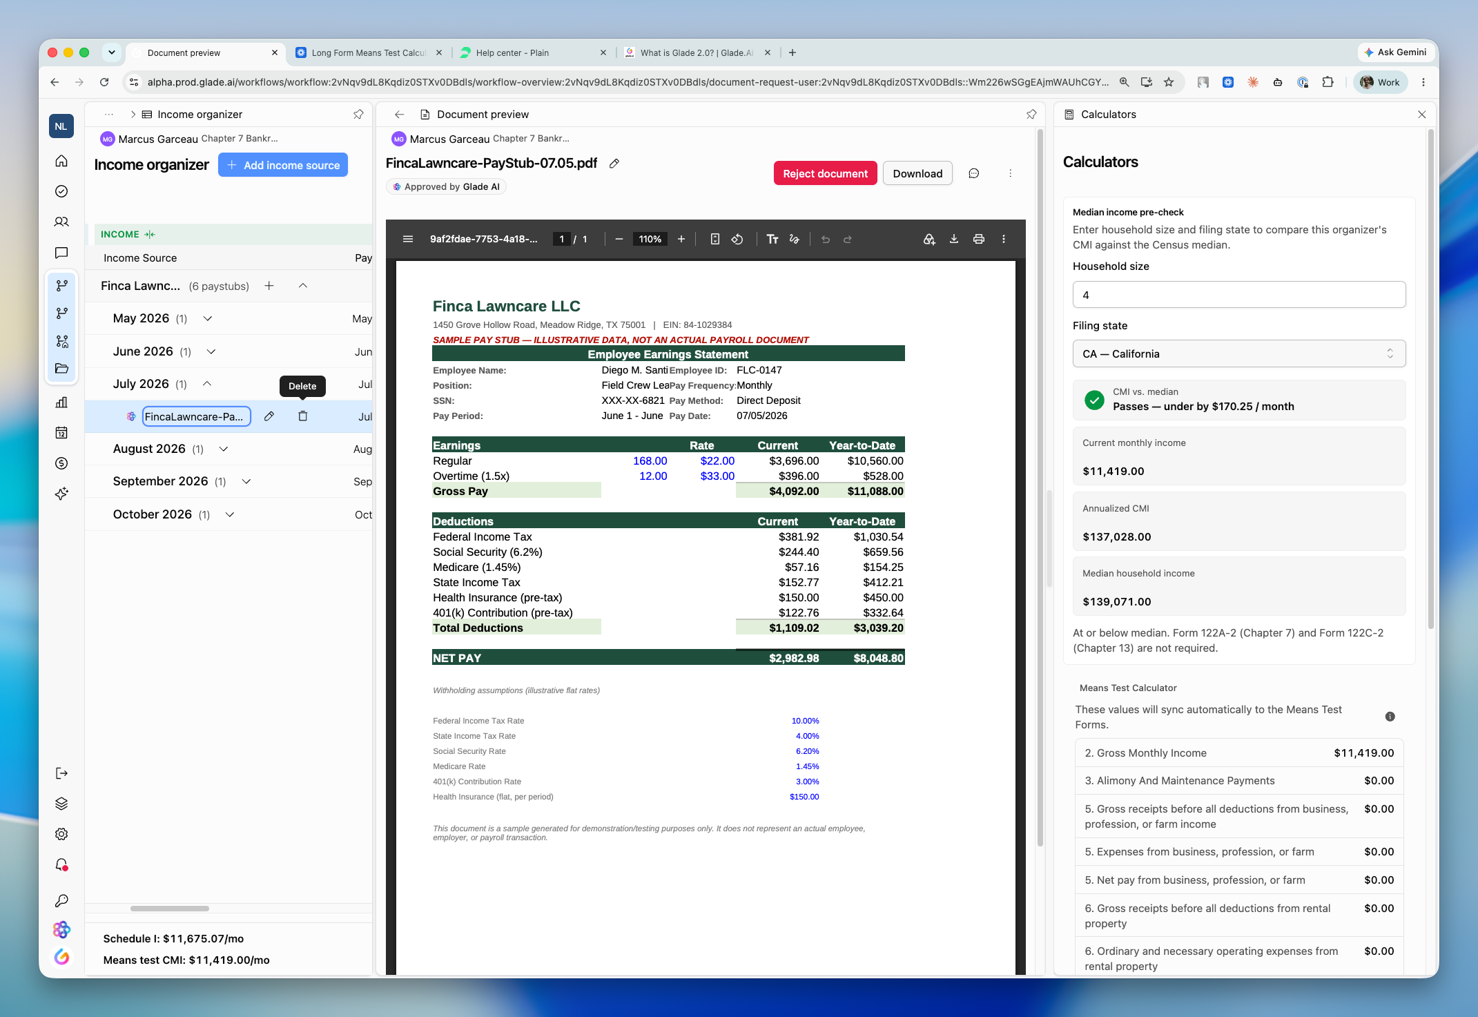Click Add income source button
The image size is (1478, 1017).
[x=283, y=165]
